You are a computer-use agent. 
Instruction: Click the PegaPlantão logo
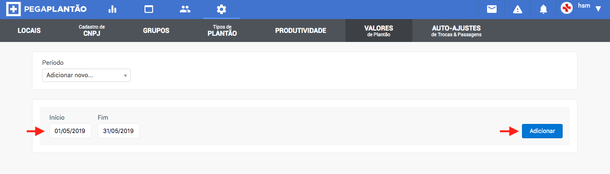46,9
